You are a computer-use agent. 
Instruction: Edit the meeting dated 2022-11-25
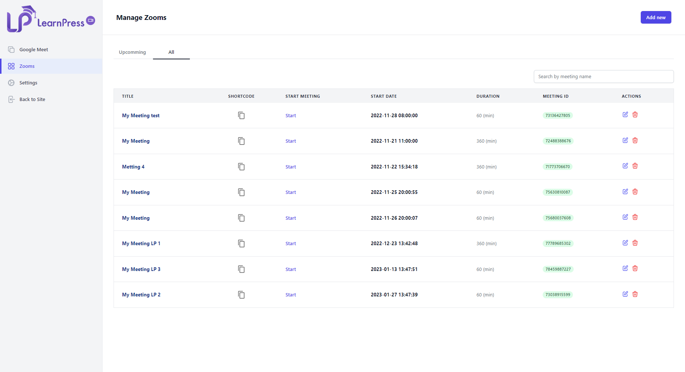tap(625, 191)
